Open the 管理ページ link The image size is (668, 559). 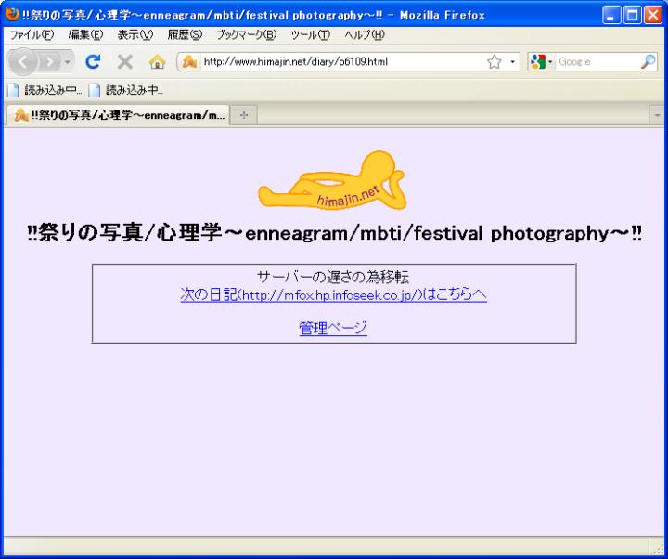333,328
